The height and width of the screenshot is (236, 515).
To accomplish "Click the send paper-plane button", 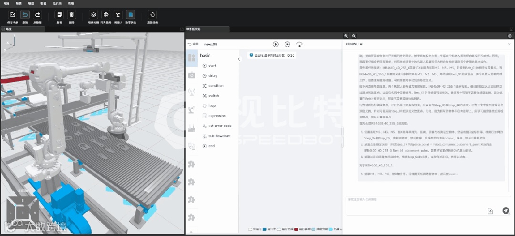I will (506, 211).
